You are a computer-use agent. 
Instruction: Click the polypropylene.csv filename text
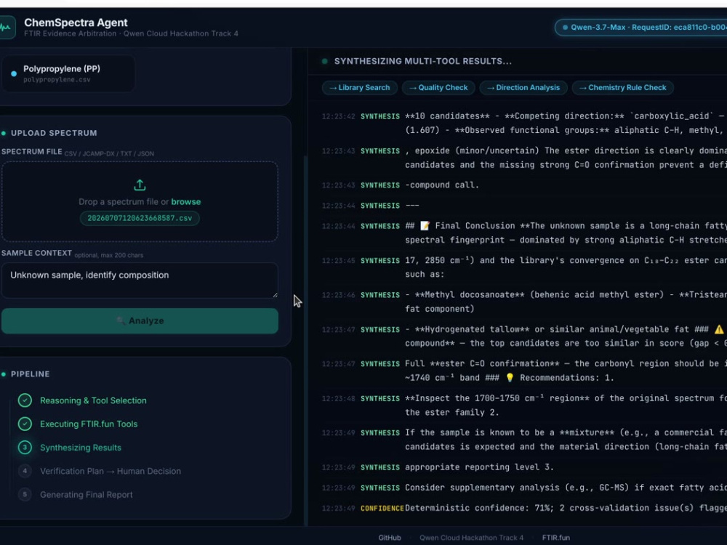tap(57, 80)
